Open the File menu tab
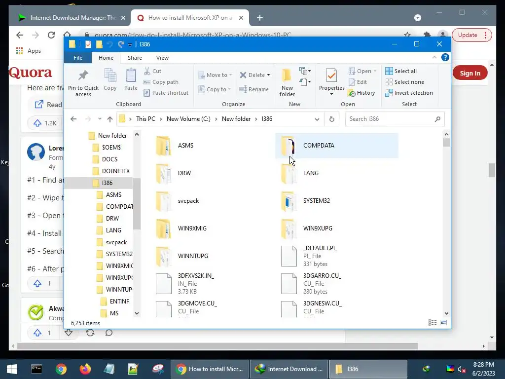The height and width of the screenshot is (379, 505). point(78,58)
